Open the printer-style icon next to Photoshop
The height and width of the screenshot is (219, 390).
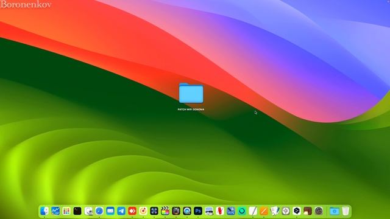[x=209, y=211]
